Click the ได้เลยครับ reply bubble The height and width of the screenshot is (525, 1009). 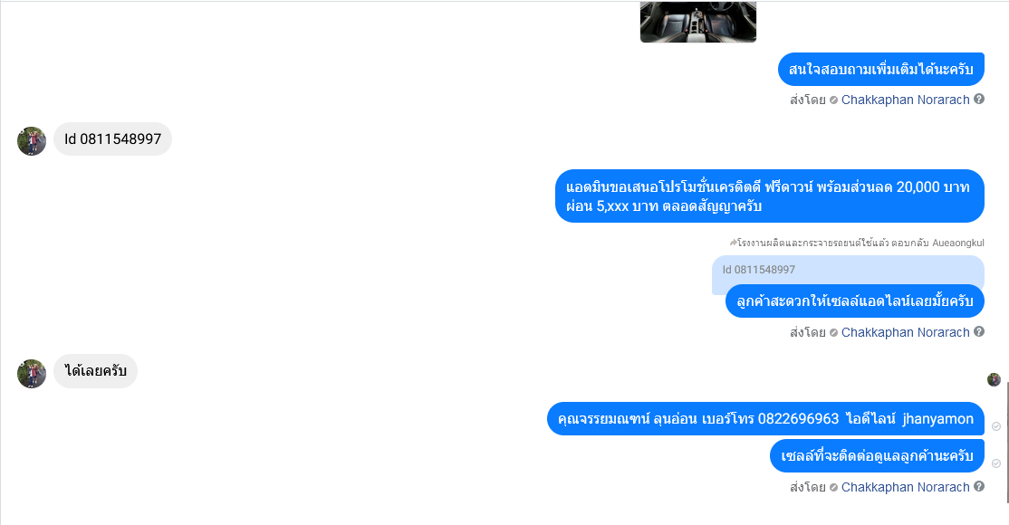pos(95,371)
